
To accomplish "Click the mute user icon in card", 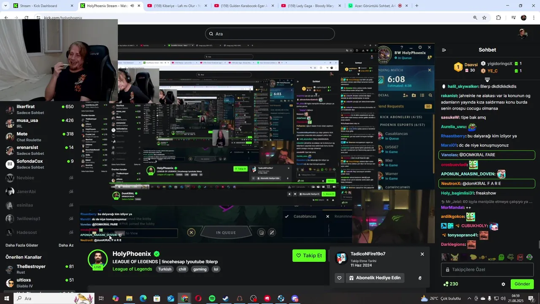I will [x=420, y=278].
